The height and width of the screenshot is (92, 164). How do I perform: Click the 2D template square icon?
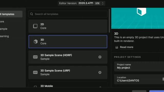tap(35, 26)
